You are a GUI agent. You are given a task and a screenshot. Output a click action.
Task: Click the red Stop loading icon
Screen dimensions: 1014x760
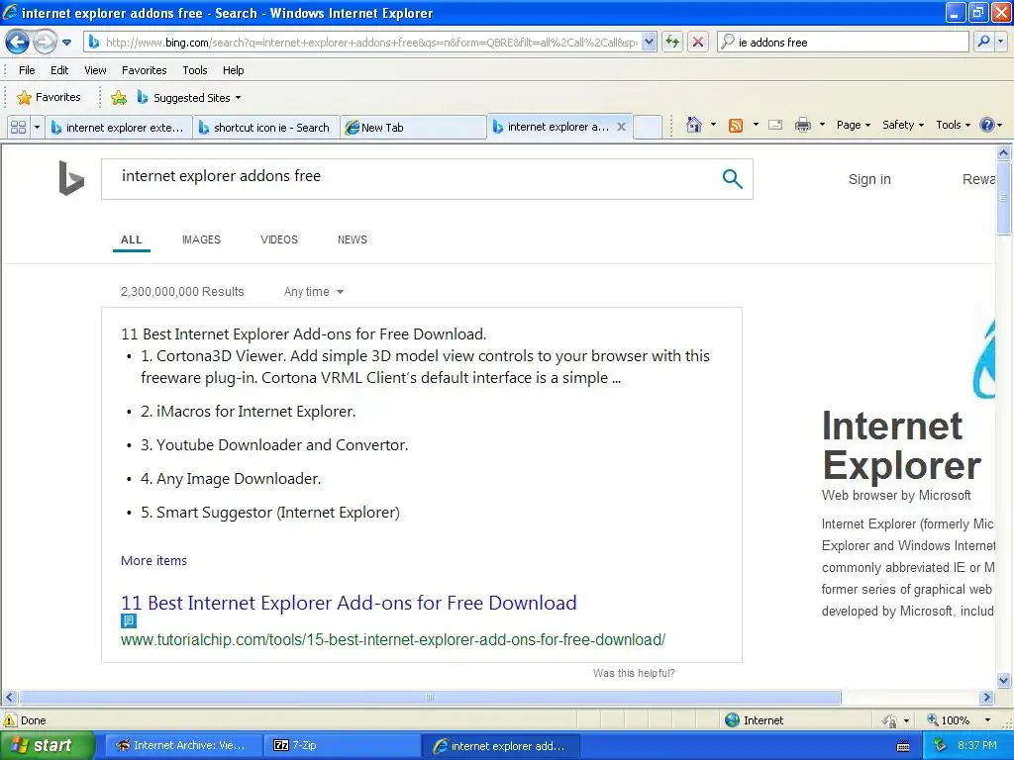[x=698, y=43]
